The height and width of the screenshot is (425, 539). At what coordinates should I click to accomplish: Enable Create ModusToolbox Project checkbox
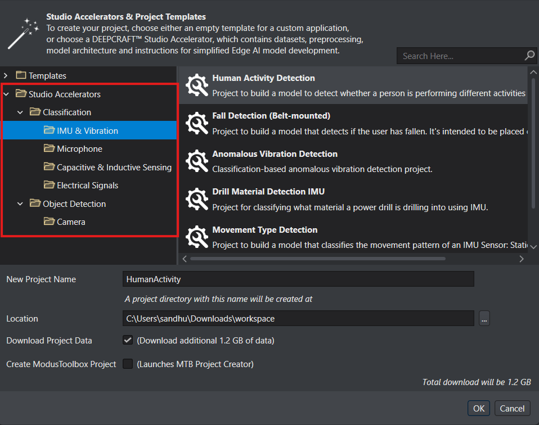point(128,364)
